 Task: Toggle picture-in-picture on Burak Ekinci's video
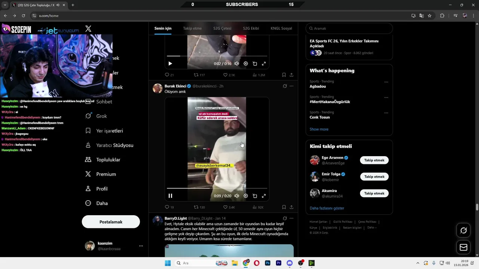click(255, 196)
